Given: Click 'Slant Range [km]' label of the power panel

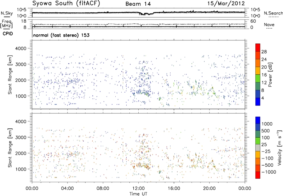Looking at the screenshot, I should (x=10, y=75).
